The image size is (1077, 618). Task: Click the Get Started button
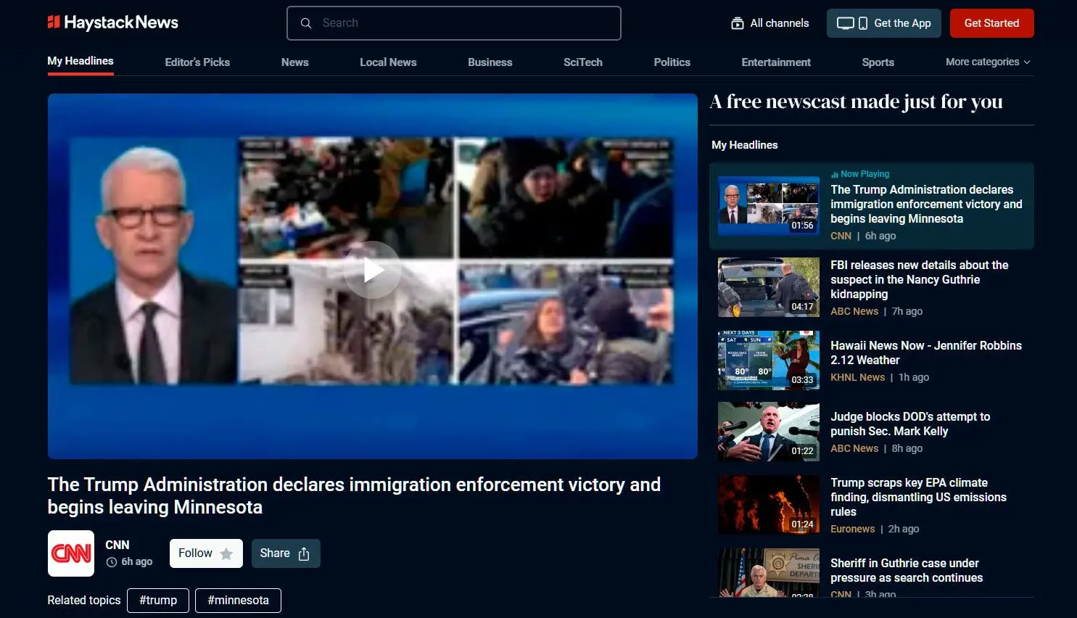[991, 23]
